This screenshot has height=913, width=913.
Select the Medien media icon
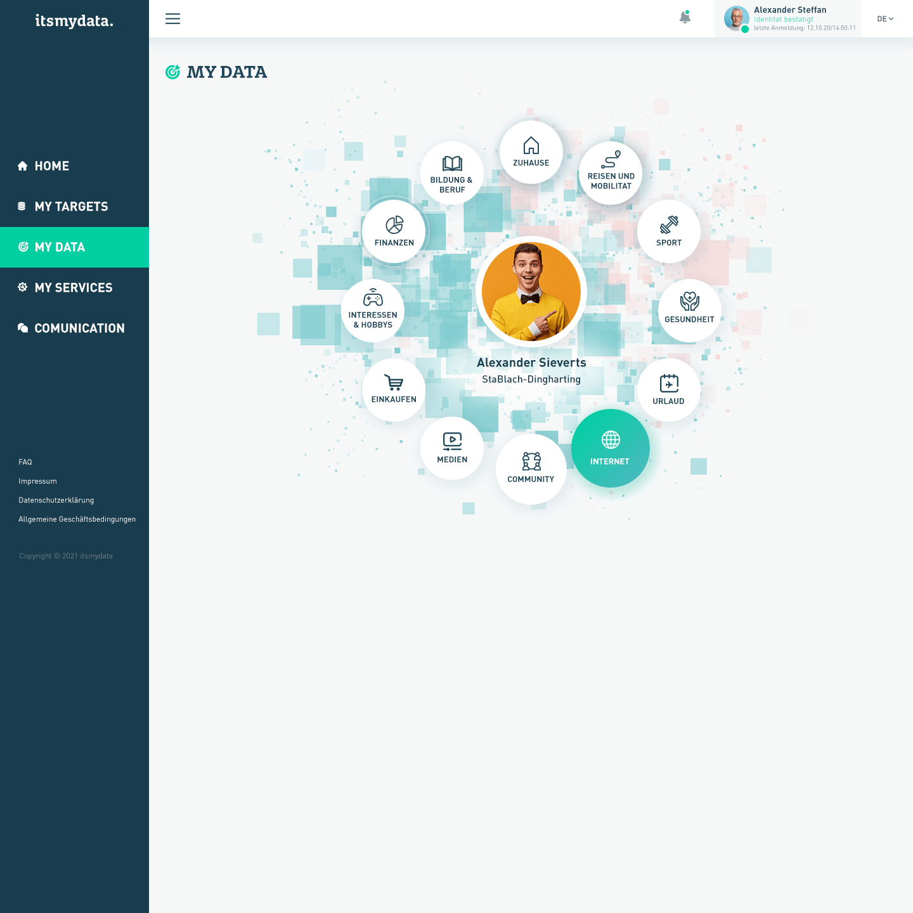tap(452, 448)
